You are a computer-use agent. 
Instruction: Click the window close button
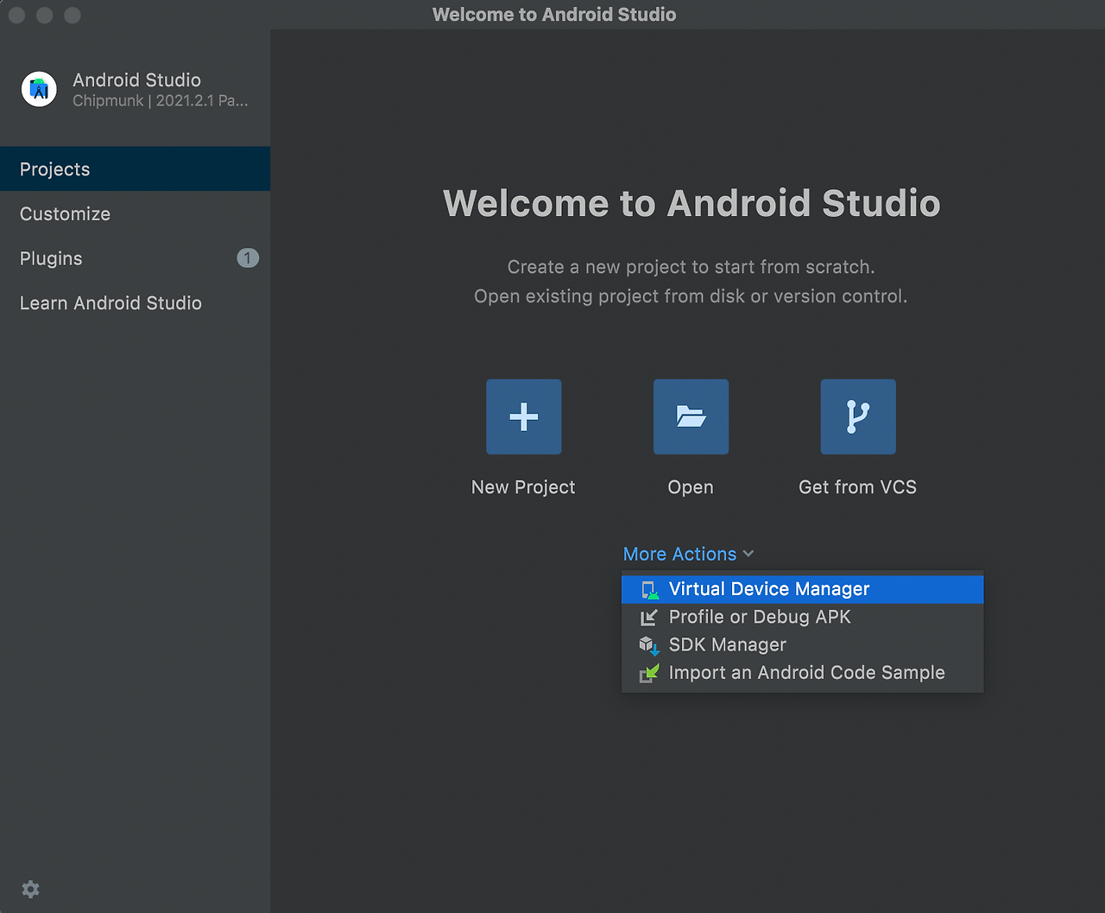tap(16, 15)
